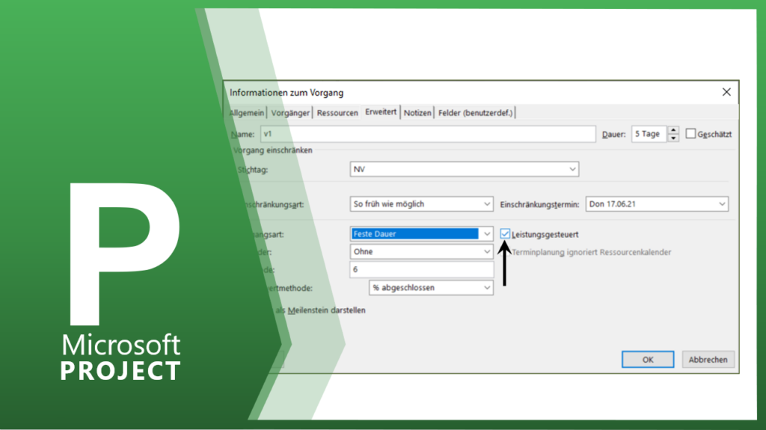The height and width of the screenshot is (430, 766).
Task: Click 'als Meilenstein darstellen' label
Action: (x=320, y=310)
